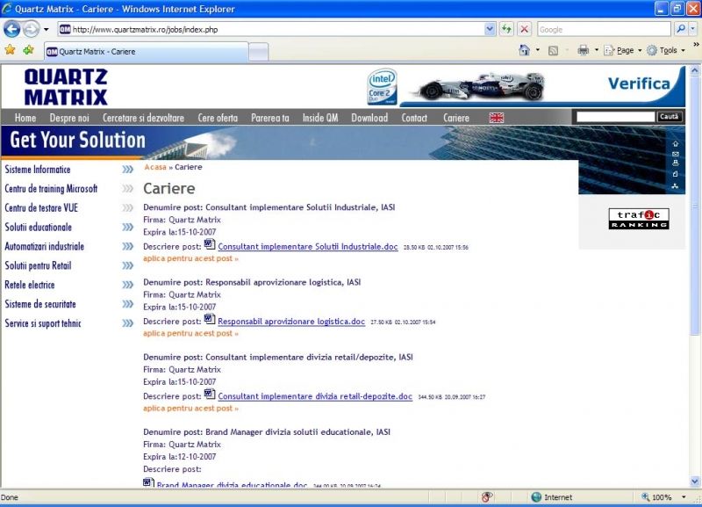
Task: Click the IE Back navigation arrow
Action: pyautogui.click(x=12, y=29)
